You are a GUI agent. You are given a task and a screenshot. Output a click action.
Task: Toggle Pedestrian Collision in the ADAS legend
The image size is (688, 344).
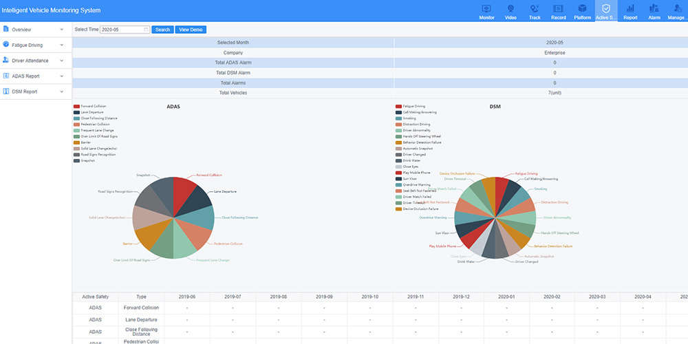click(90, 125)
